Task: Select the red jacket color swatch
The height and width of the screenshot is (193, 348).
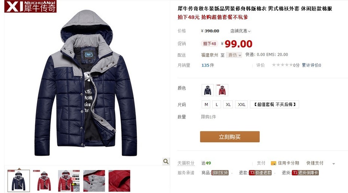Action: [222, 90]
